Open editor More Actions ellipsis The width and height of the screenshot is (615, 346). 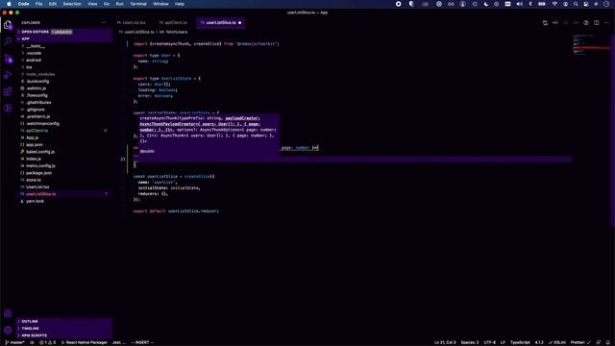606,23
